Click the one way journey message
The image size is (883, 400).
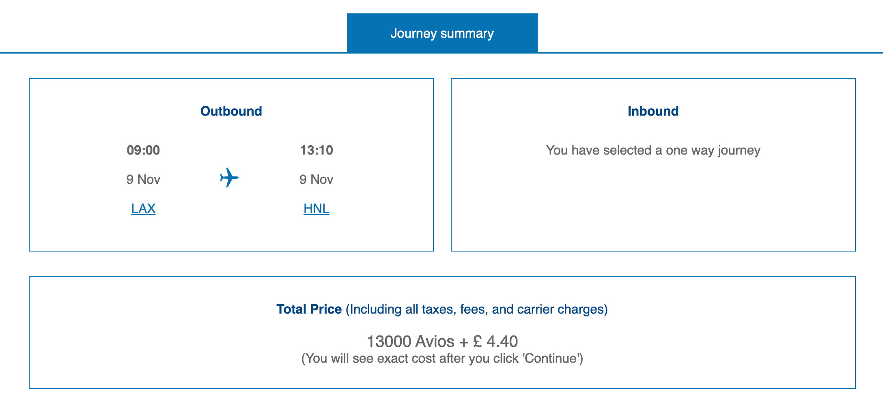tap(653, 150)
